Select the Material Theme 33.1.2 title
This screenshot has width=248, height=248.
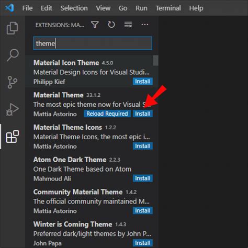pyautogui.click(x=59, y=95)
